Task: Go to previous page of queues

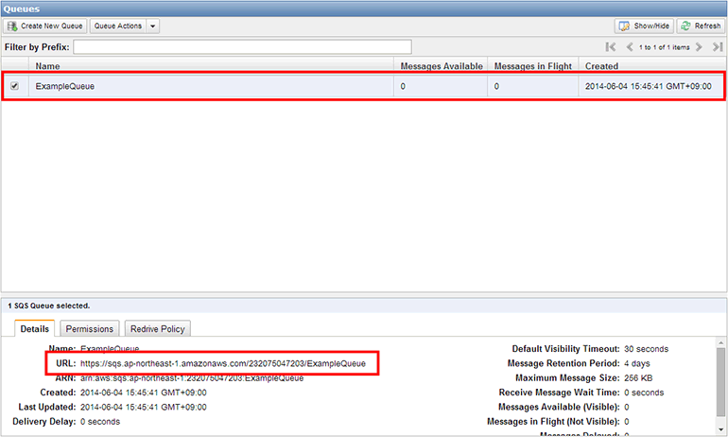Action: click(x=630, y=46)
